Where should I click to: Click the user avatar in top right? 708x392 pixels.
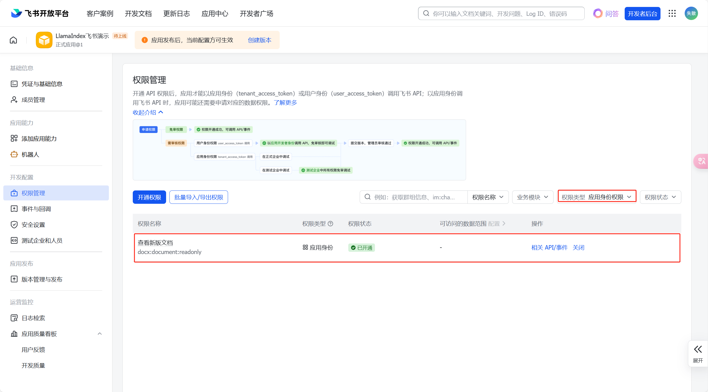(x=691, y=13)
